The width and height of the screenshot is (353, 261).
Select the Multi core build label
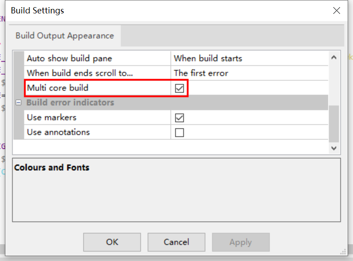(x=58, y=88)
